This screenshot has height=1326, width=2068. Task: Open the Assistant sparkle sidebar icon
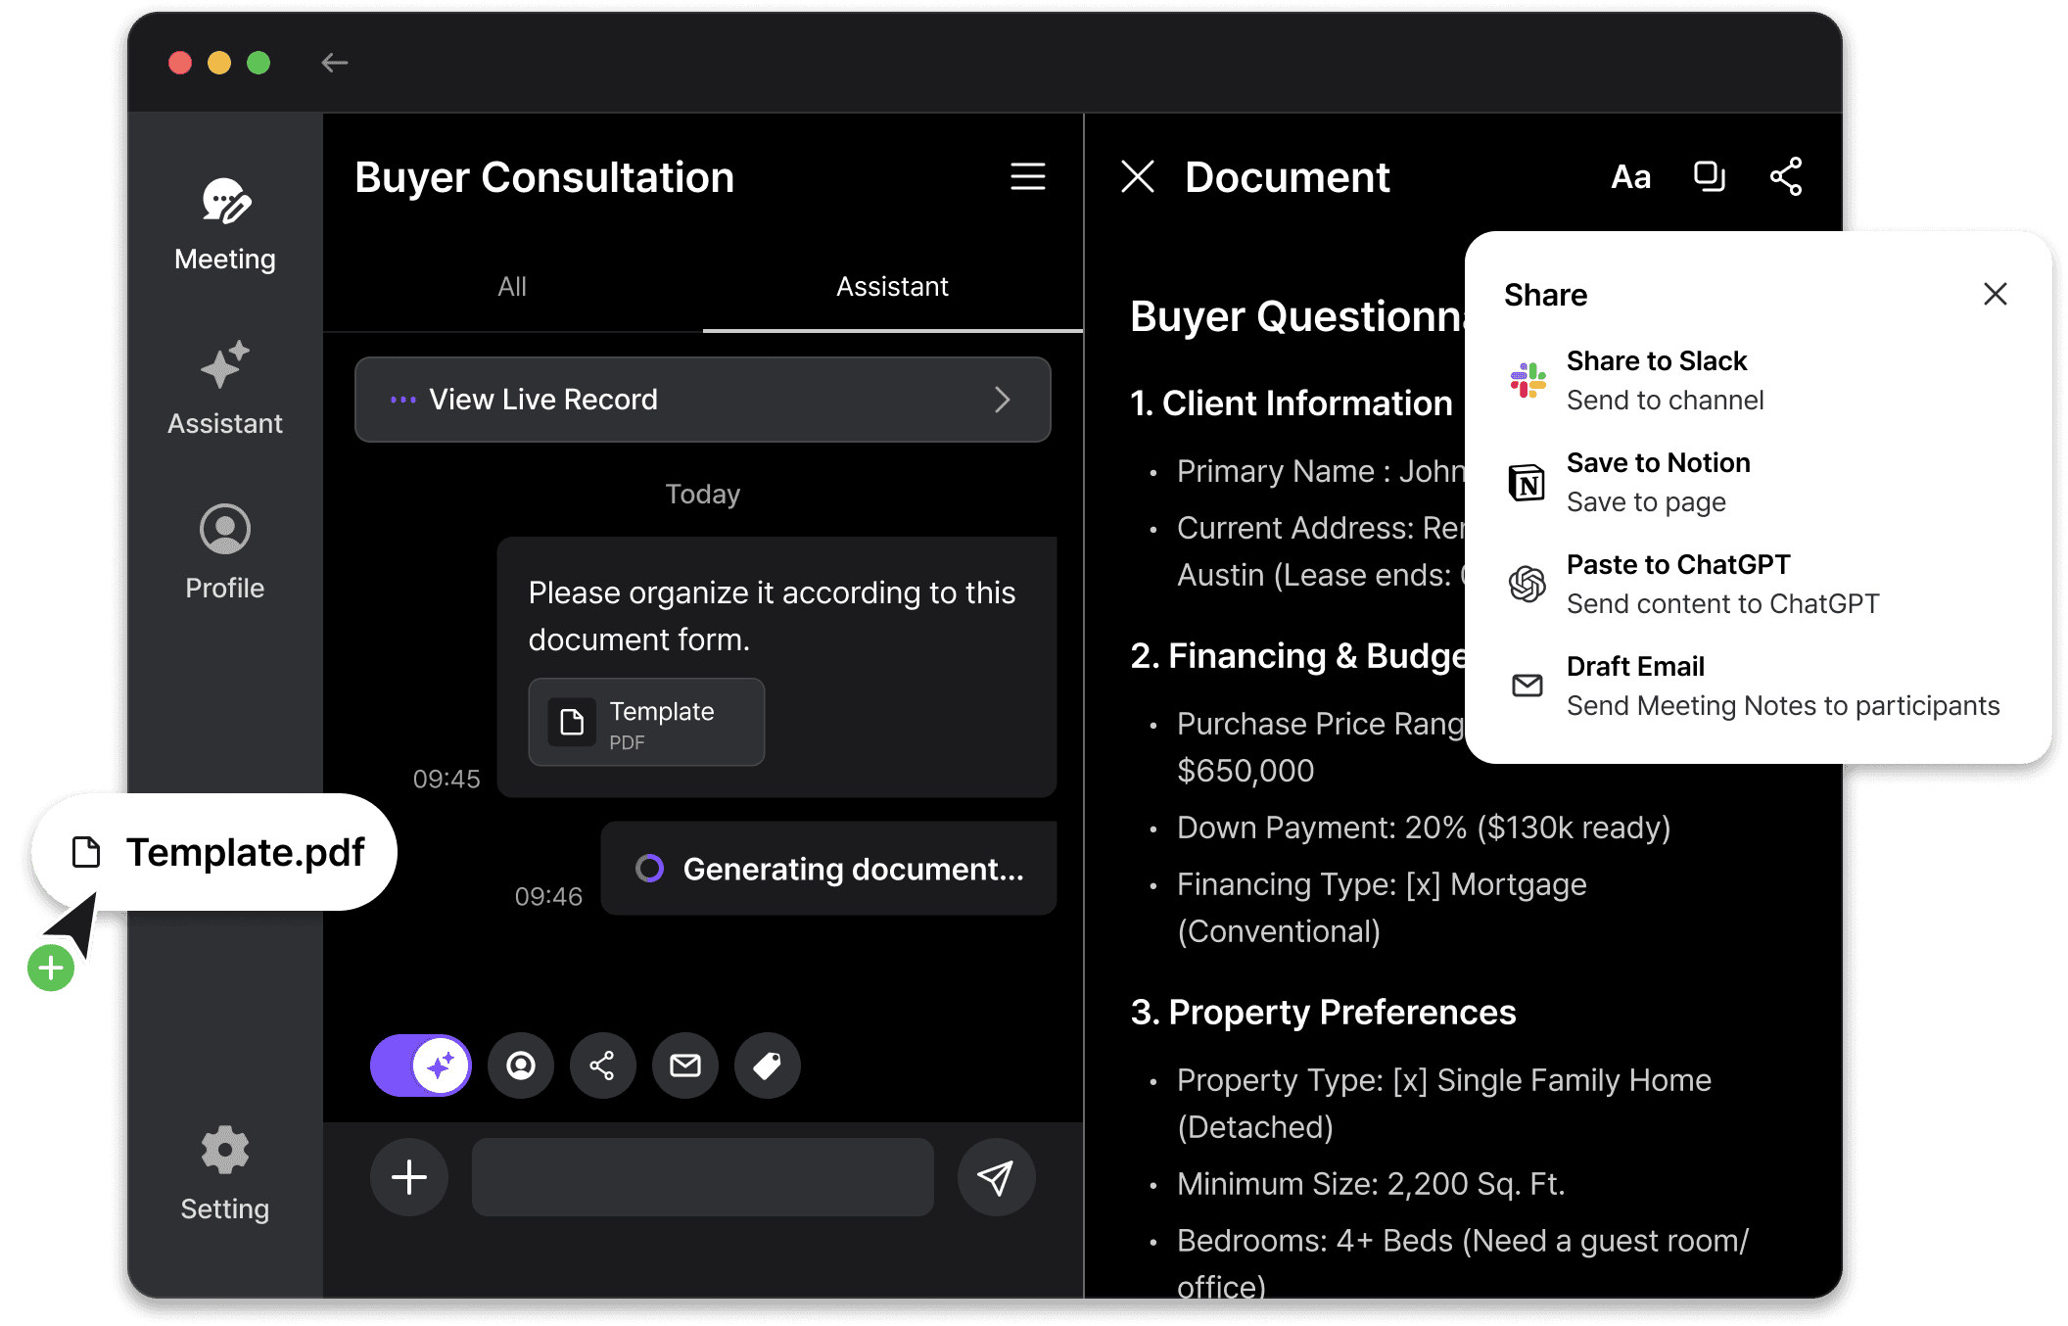pyautogui.click(x=224, y=388)
